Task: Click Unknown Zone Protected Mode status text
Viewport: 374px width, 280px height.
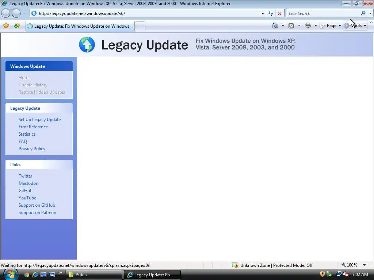Action: pos(276,265)
